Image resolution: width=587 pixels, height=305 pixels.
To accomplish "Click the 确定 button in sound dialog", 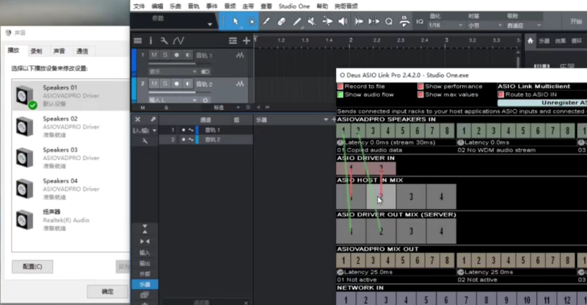I will coord(107,291).
